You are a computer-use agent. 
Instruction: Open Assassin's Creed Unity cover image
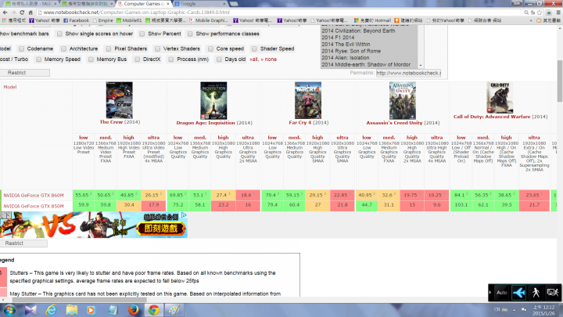(x=403, y=101)
